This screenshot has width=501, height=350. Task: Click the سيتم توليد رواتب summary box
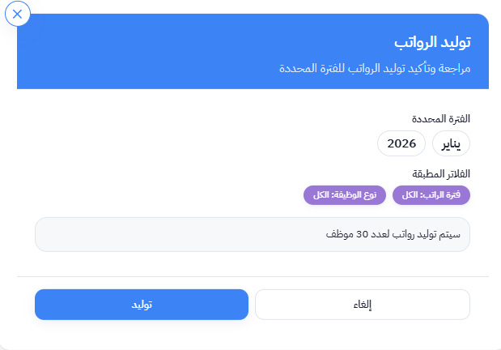coord(253,235)
